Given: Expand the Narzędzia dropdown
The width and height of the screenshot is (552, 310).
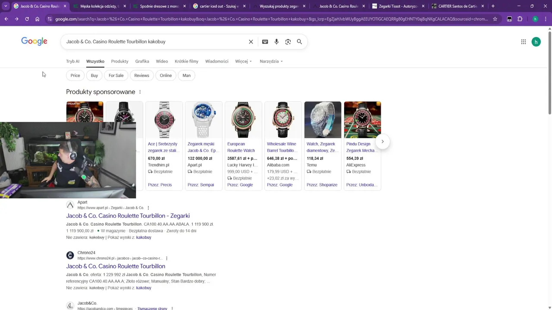Looking at the screenshot, I should click(x=271, y=61).
